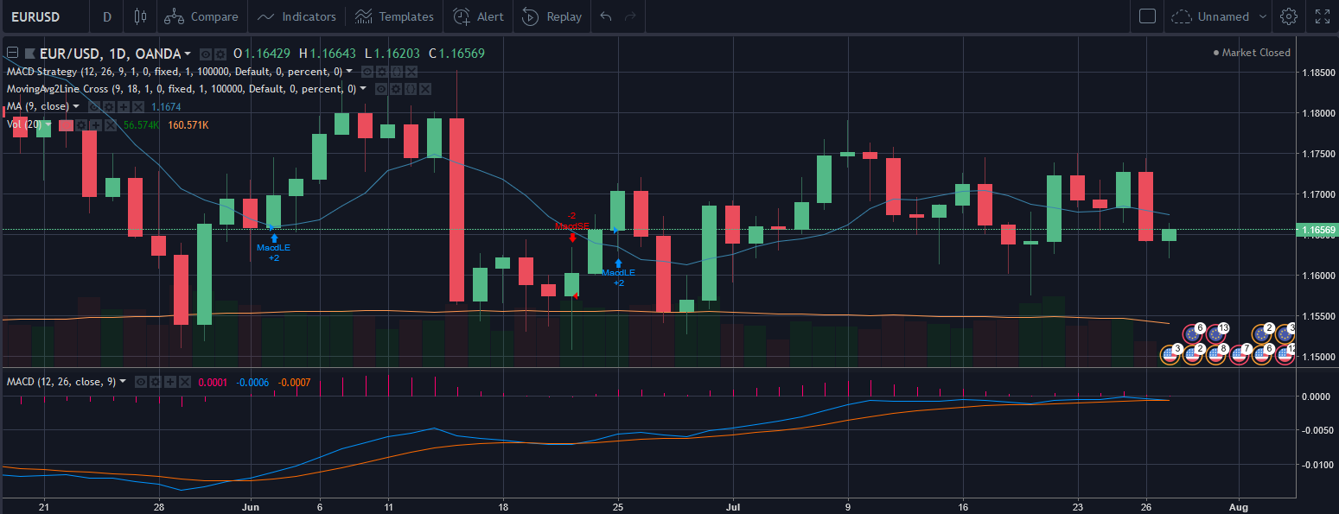
Task: Click the Aug label on time axis
Action: [x=1239, y=505]
